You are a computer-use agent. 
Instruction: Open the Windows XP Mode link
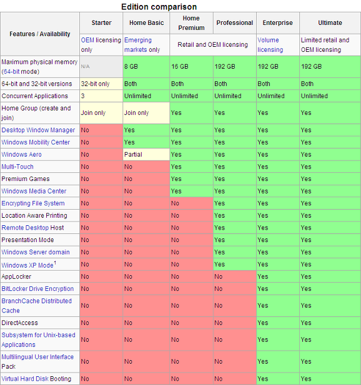(x=27, y=265)
